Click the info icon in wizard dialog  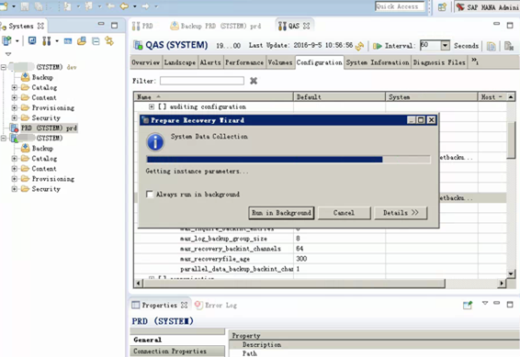(155, 142)
